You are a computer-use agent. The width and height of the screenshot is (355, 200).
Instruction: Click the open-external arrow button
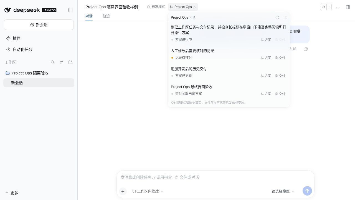323,7
